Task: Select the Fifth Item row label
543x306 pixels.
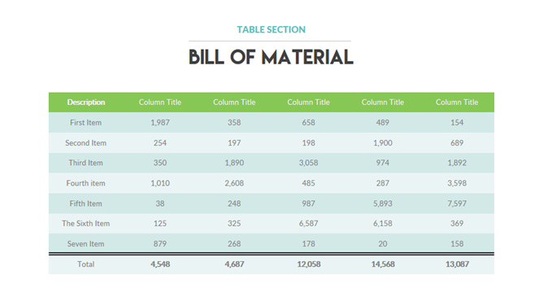Action: [x=86, y=203]
